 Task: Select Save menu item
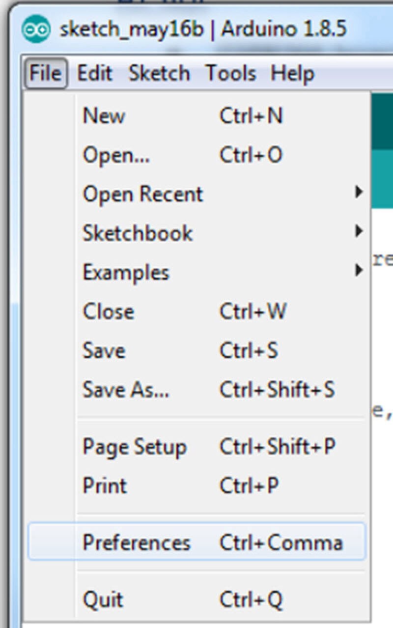click(104, 350)
